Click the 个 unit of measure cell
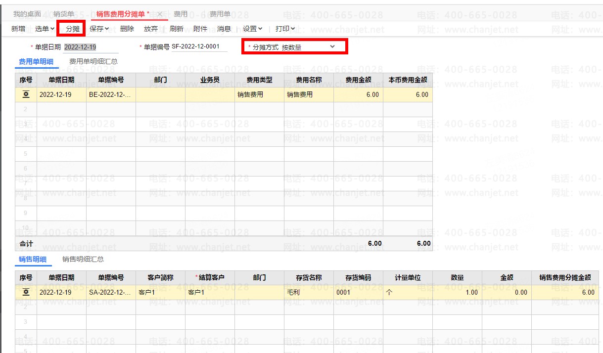The image size is (603, 353). [x=408, y=292]
